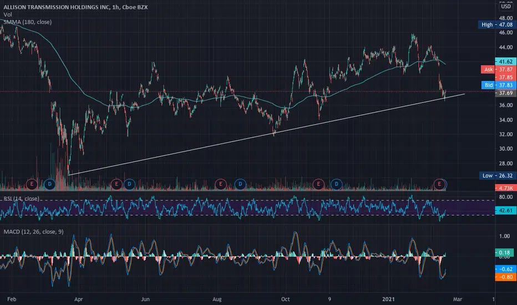Open the latest E earnings marker in 2021
The height and width of the screenshot is (305, 517).
(439, 184)
